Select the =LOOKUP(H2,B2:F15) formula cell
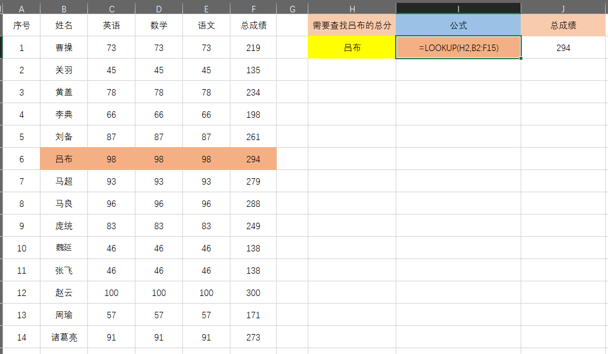Viewport: 608px width, 354px height. pos(458,47)
